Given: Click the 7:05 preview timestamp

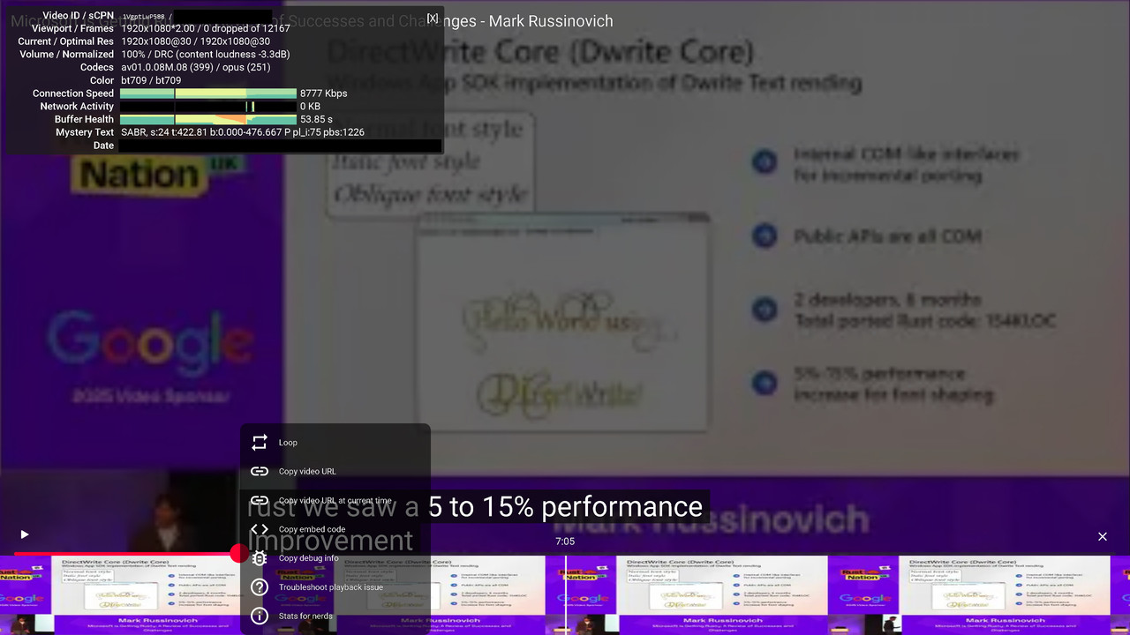Looking at the screenshot, I should (x=565, y=542).
